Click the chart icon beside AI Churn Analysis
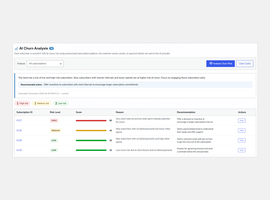The height and width of the screenshot is (200, 270). (x=16, y=48)
